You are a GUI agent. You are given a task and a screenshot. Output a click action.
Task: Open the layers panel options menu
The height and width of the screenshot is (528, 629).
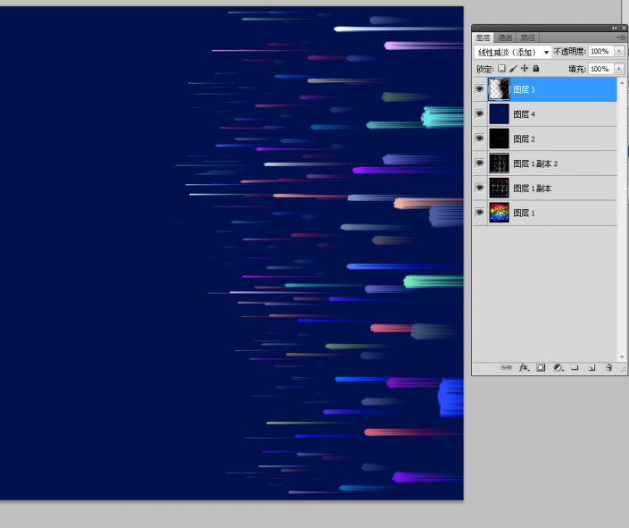620,38
